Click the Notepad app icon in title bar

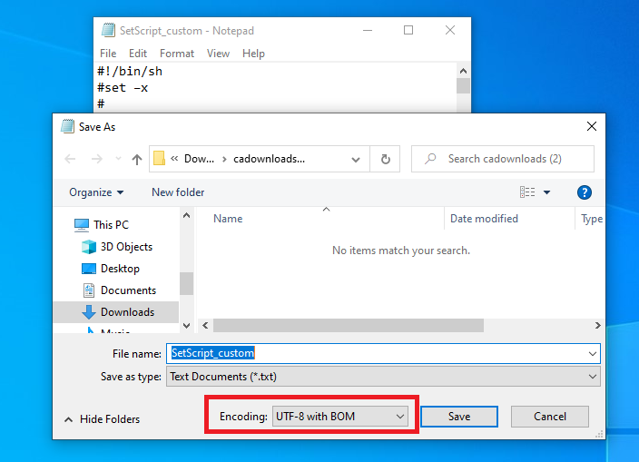pos(108,30)
